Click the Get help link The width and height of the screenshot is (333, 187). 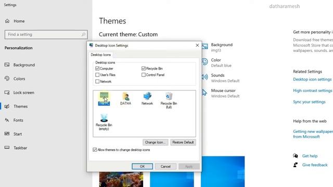[x=310, y=156]
